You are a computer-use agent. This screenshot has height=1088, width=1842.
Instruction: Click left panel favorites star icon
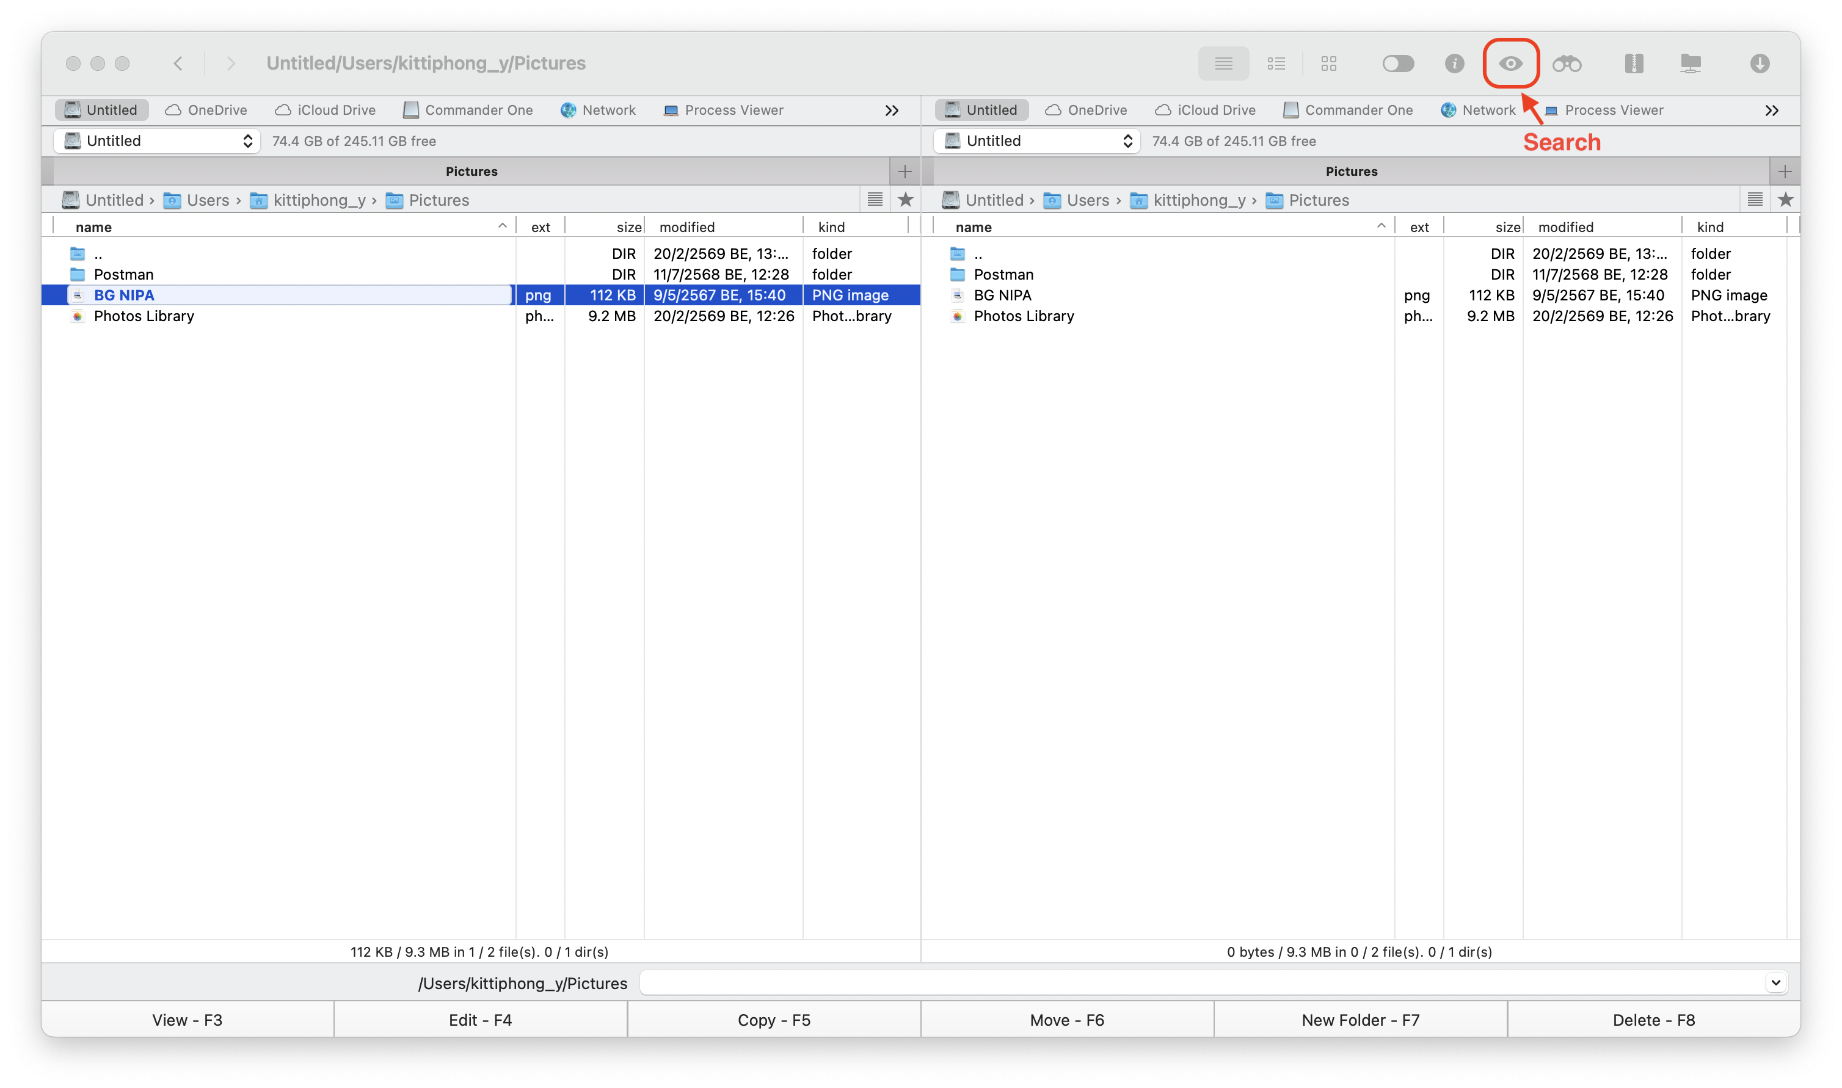(906, 200)
